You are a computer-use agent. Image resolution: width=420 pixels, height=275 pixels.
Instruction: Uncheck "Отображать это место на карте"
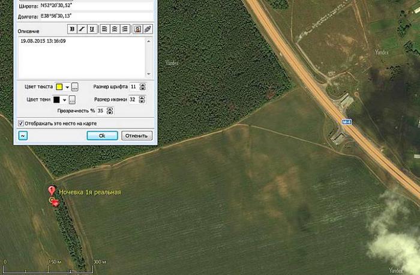point(22,123)
